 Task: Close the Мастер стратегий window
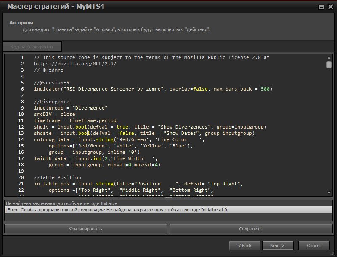tap(329, 7)
